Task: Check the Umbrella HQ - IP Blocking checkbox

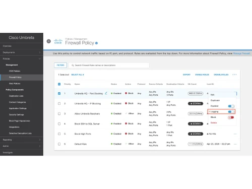Action: pos(59,103)
